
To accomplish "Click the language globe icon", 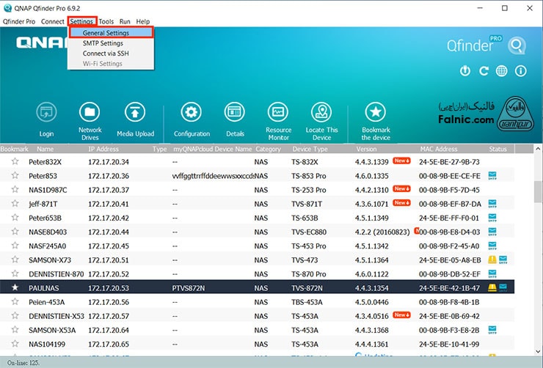I will [x=502, y=71].
